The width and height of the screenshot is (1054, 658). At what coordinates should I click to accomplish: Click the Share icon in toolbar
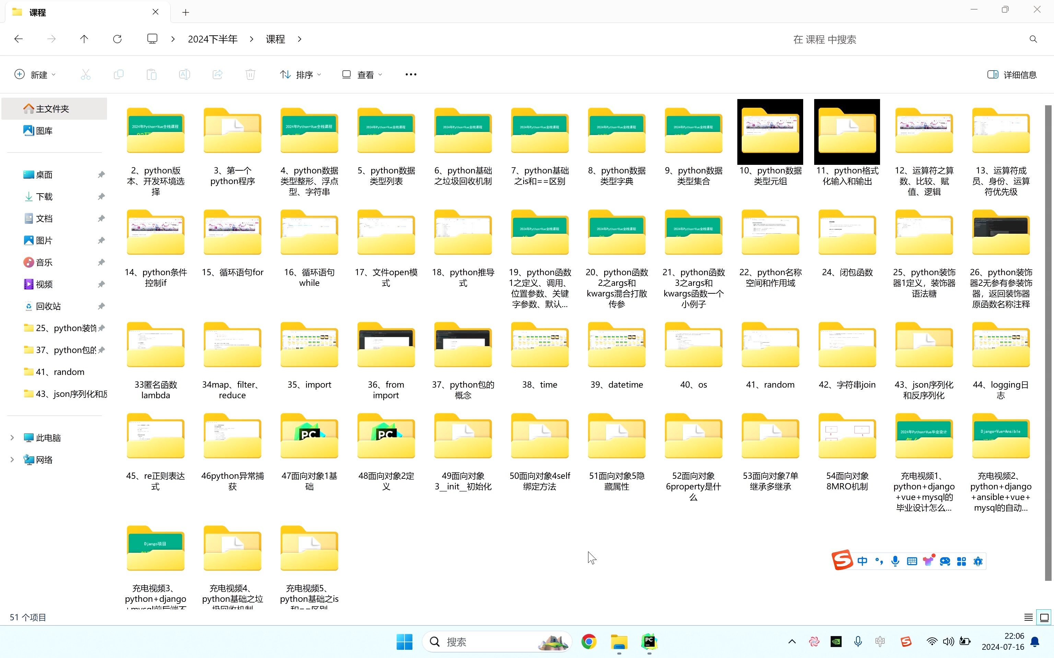tap(217, 74)
